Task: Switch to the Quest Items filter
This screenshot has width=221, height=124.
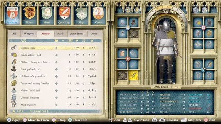Action: (76, 34)
